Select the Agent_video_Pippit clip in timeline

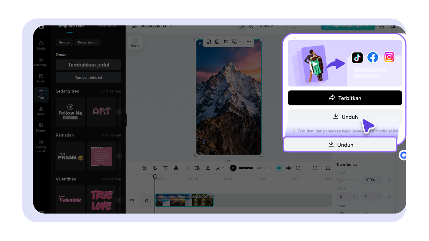(184, 200)
